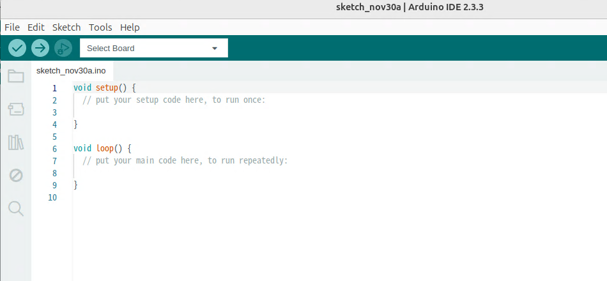Image resolution: width=607 pixels, height=281 pixels.
Task: Open the Sketch menu
Action: tap(66, 27)
